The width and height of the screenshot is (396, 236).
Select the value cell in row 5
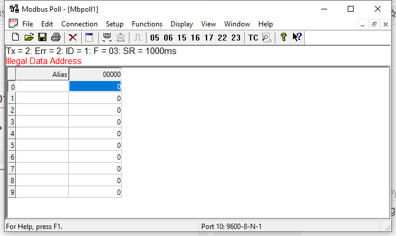(95, 146)
